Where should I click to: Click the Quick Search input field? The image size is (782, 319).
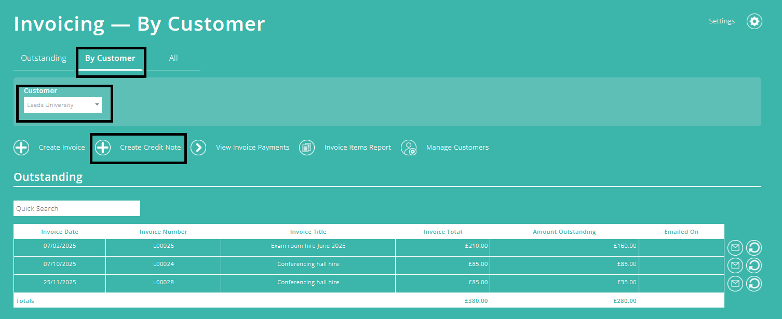pos(76,208)
